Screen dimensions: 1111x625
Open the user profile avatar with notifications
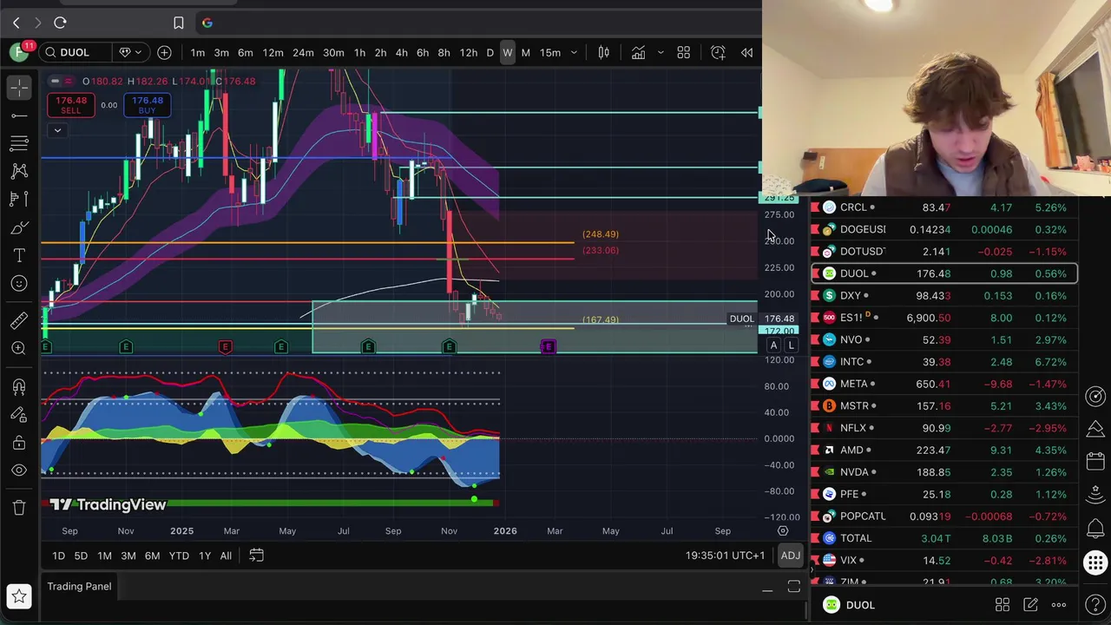pyautogui.click(x=19, y=52)
